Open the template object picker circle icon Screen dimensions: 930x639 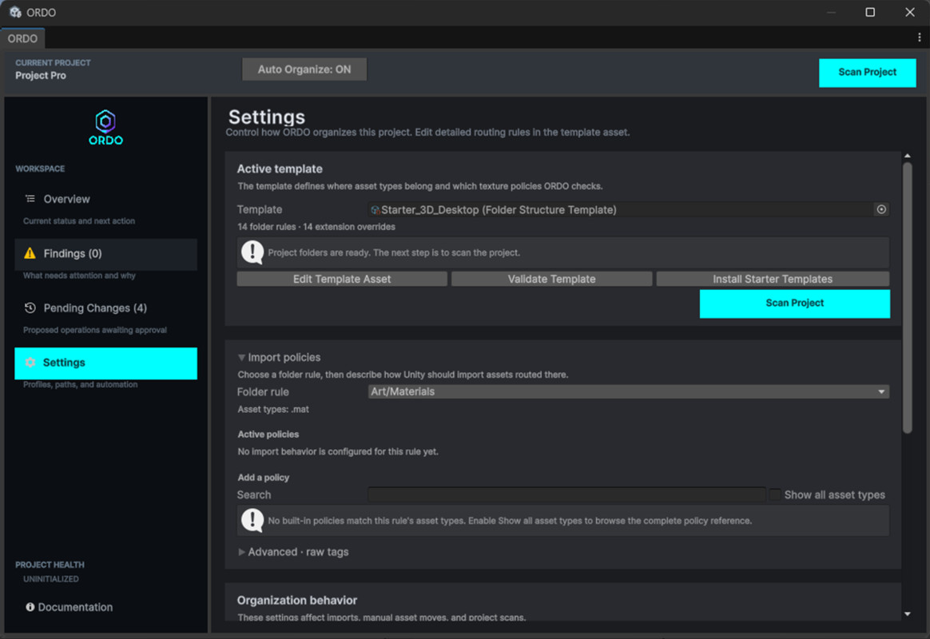coord(881,209)
